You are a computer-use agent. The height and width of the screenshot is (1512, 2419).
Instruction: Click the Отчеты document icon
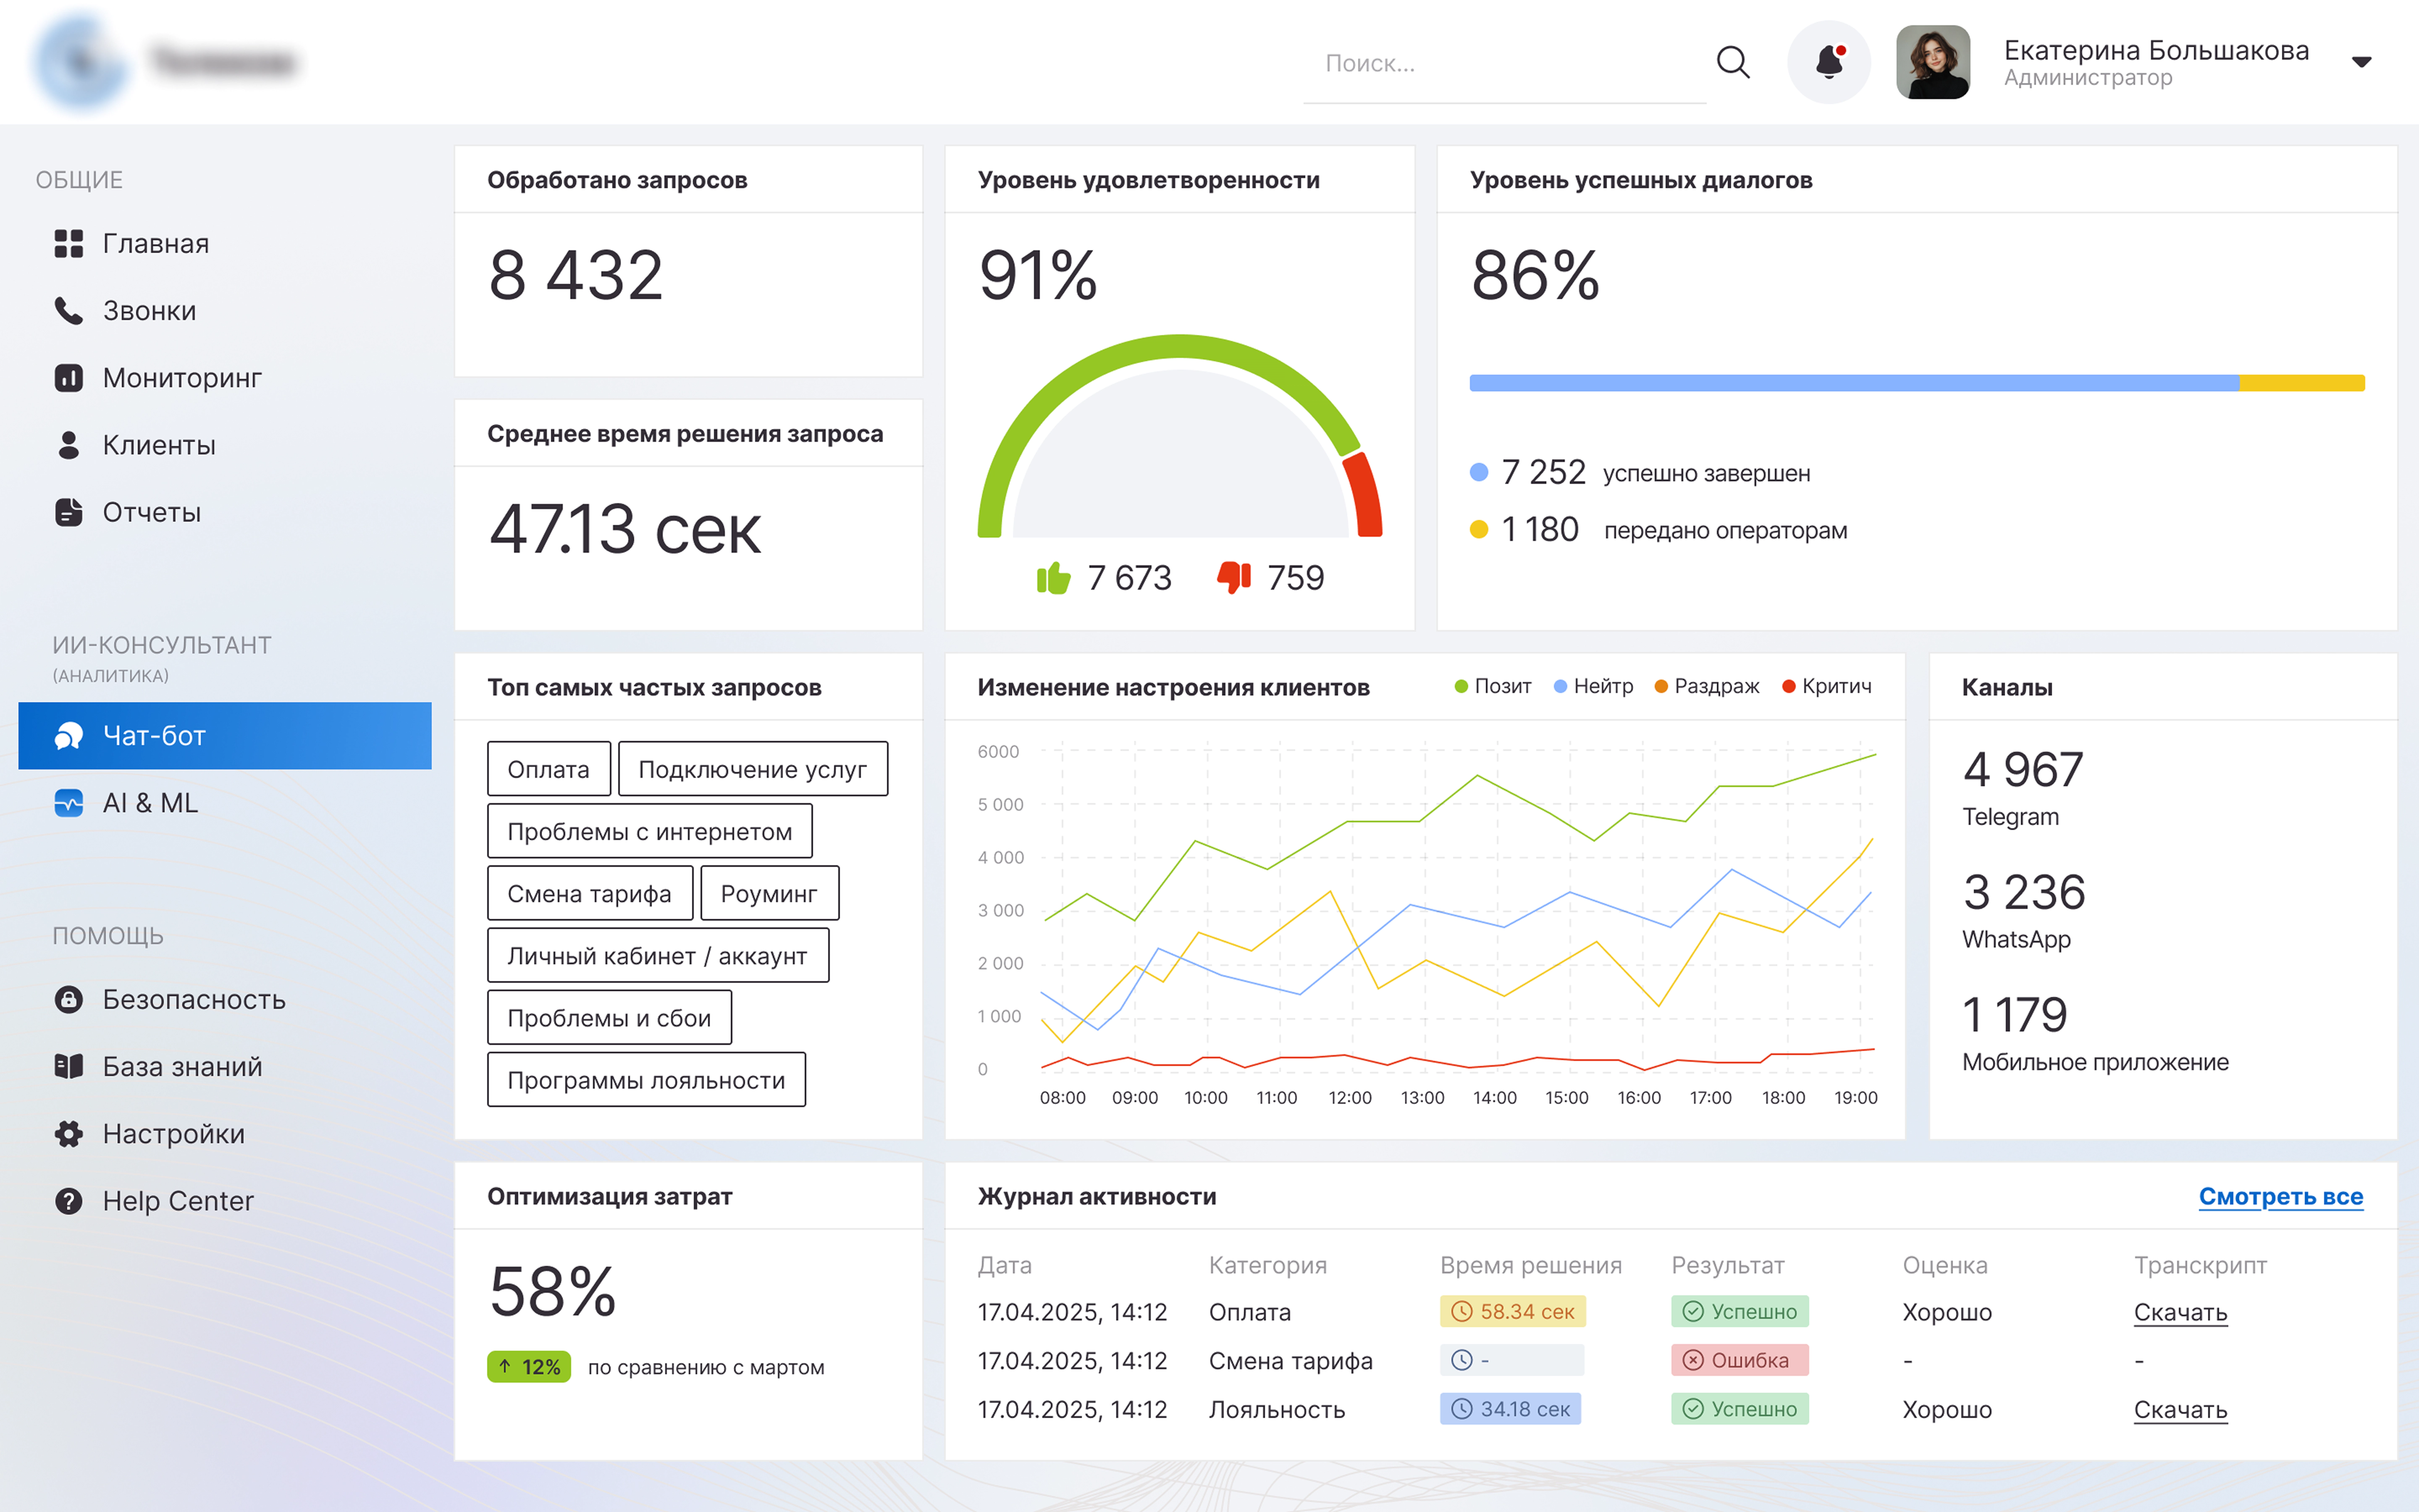coord(68,512)
